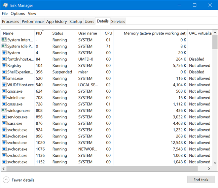This screenshot has width=218, height=188.
Task: Click icon of csrss.exe PID 624
Action: point(4,91)
